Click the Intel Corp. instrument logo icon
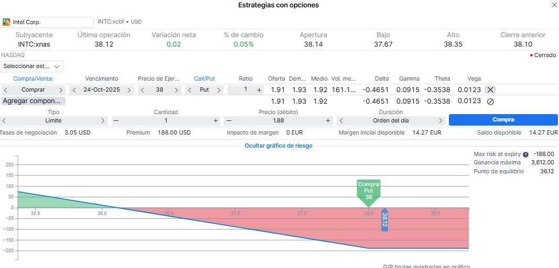Viewport: 559px width, 268px height. 7,22
